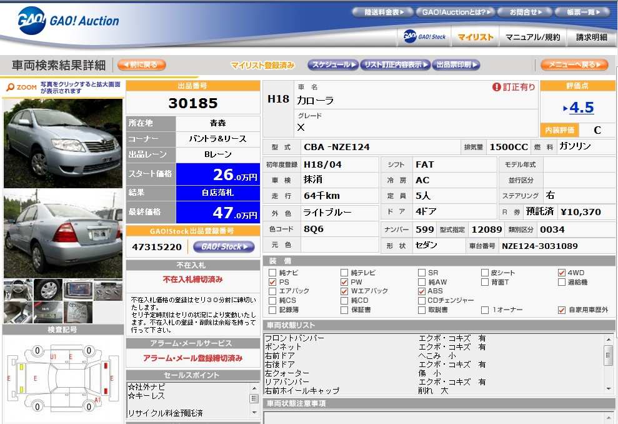
Task: Click the blue GAO! Stock button
Action: (x=224, y=247)
